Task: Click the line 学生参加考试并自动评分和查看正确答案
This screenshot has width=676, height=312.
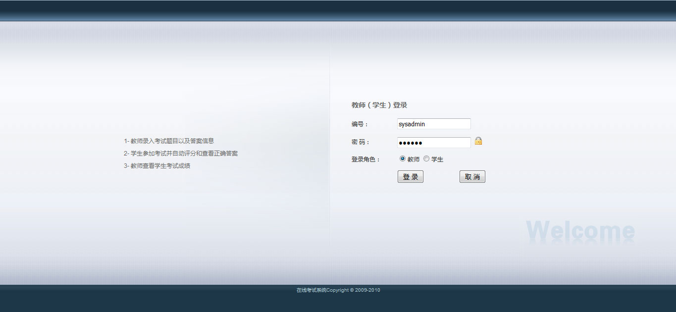Action: (x=181, y=153)
